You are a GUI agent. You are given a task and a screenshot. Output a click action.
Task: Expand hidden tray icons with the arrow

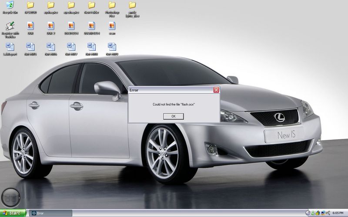308,213
